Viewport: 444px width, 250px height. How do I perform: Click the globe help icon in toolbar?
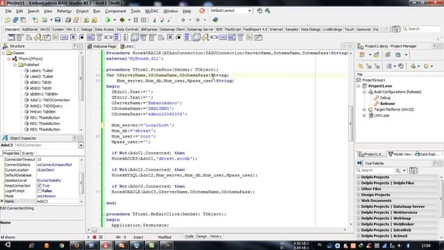(216, 20)
